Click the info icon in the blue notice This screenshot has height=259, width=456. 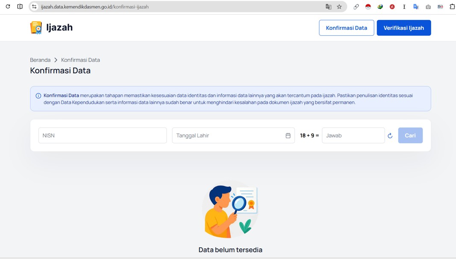point(38,96)
